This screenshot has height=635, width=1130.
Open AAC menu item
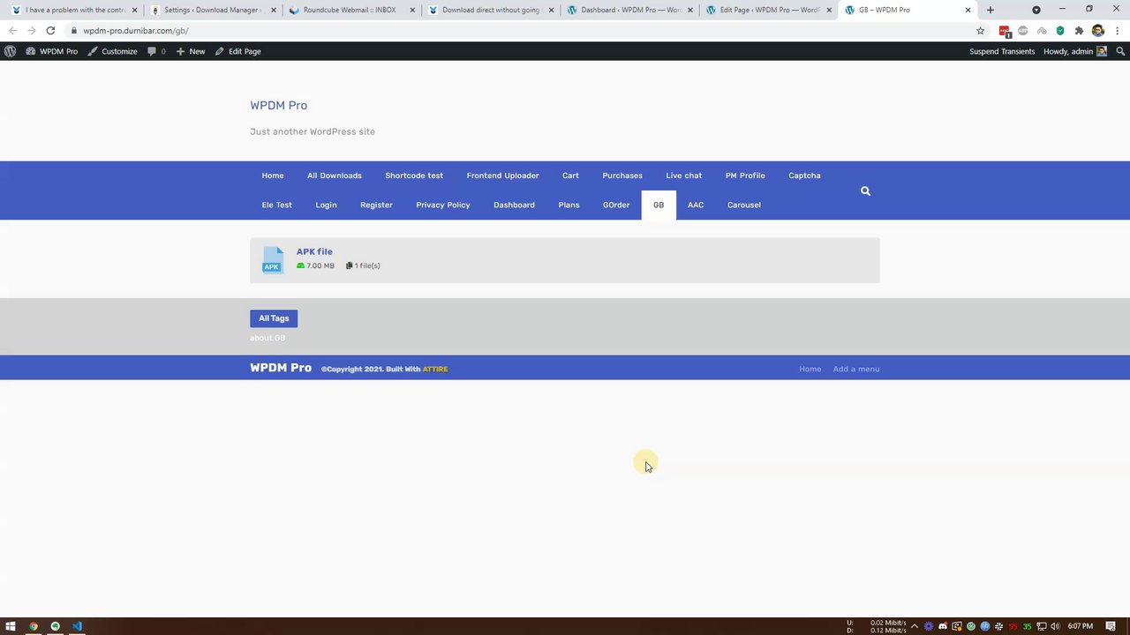coord(696,205)
